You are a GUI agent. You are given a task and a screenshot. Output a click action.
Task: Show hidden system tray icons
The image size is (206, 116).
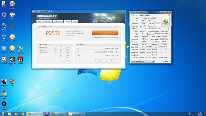[x=187, y=114]
